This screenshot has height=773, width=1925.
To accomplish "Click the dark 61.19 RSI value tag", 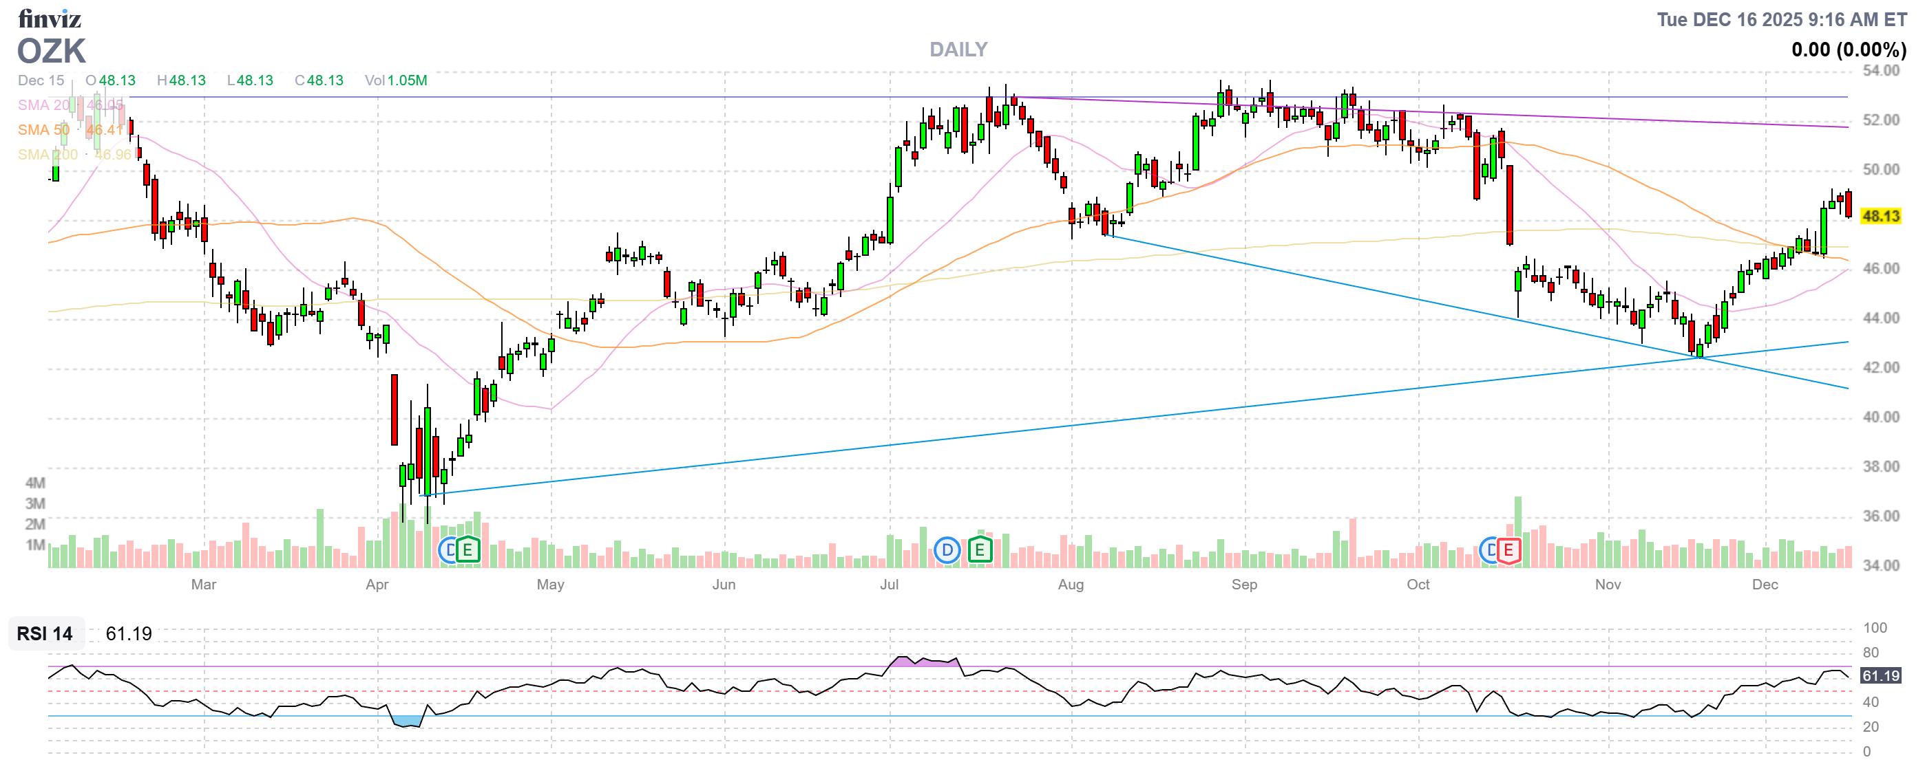I will click(x=1880, y=676).
